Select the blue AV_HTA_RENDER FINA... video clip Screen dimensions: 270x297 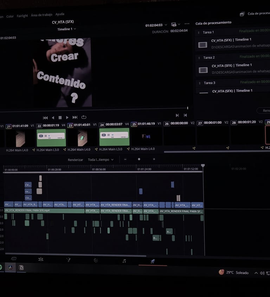[116, 205]
